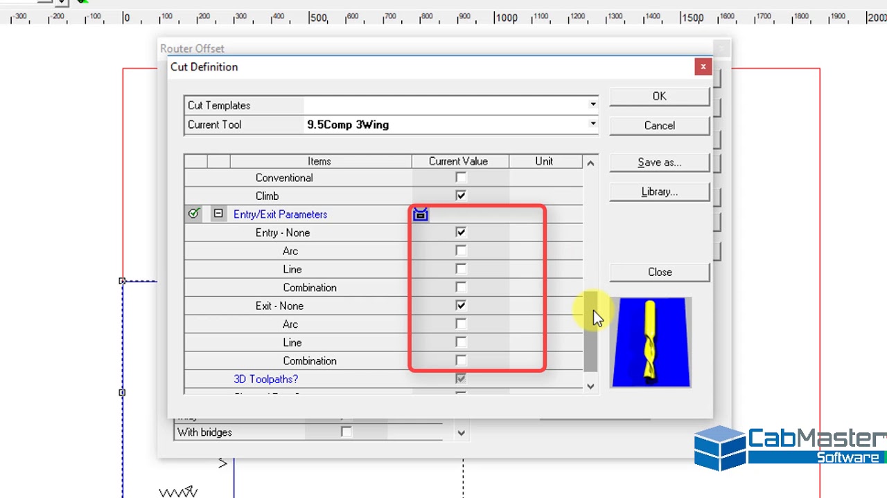Enable the Arc checkbox under Entry
Screen dimensions: 887x498
tap(461, 250)
